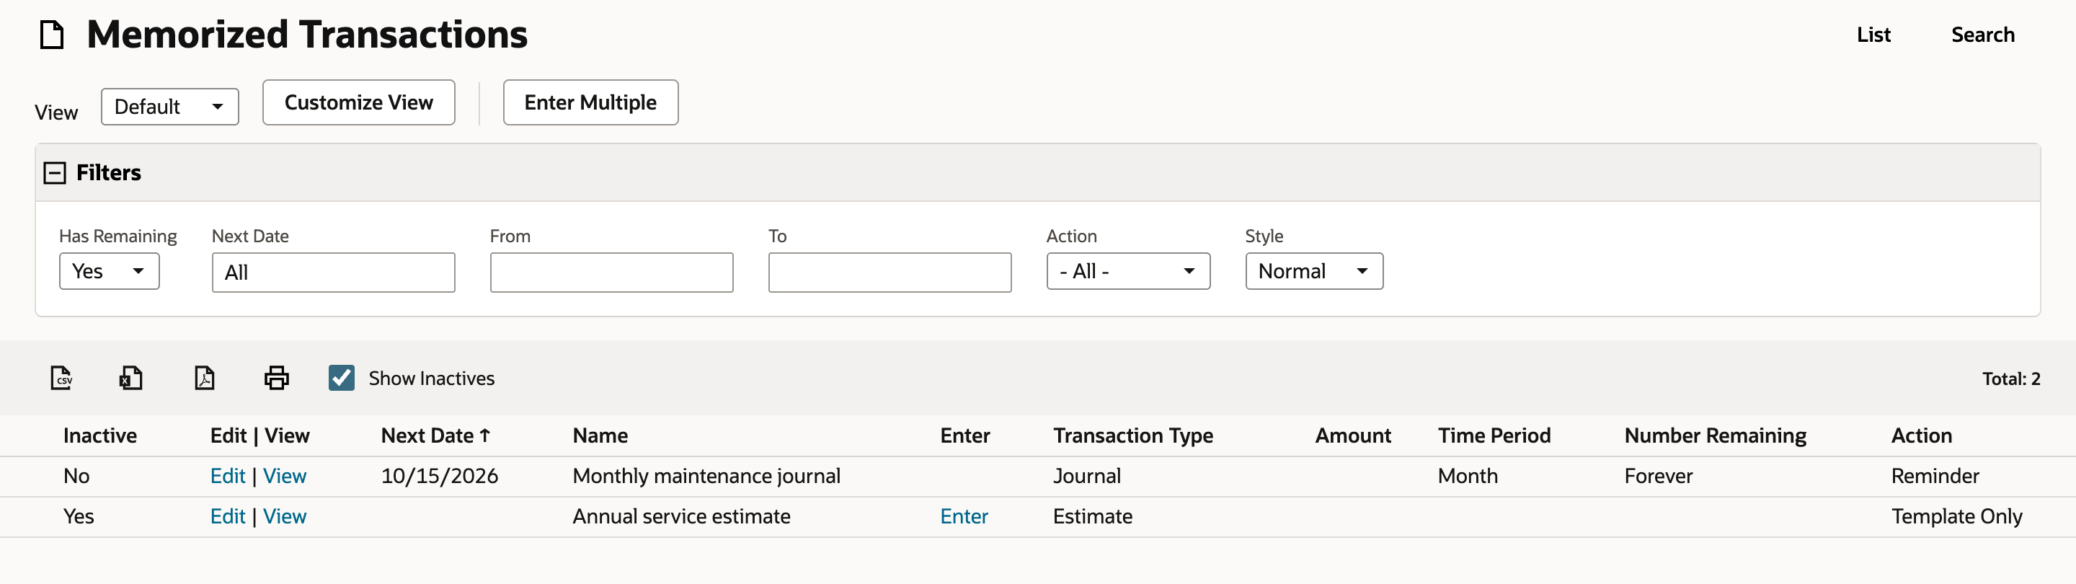Click the Reminder action cell
The image size is (2076, 584).
tap(1935, 476)
